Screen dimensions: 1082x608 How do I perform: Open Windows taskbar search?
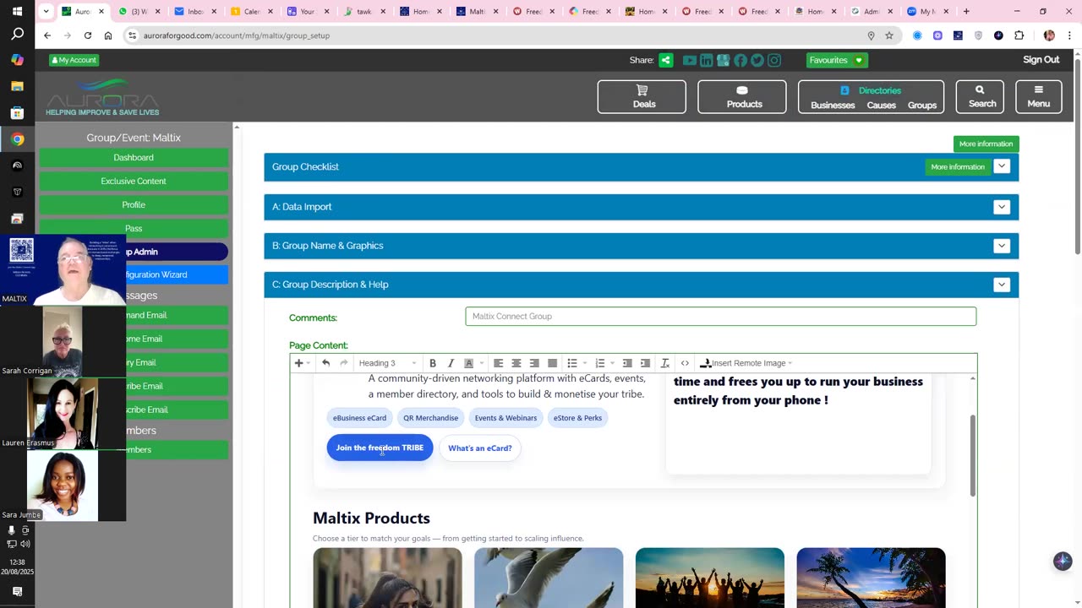pyautogui.click(x=17, y=35)
